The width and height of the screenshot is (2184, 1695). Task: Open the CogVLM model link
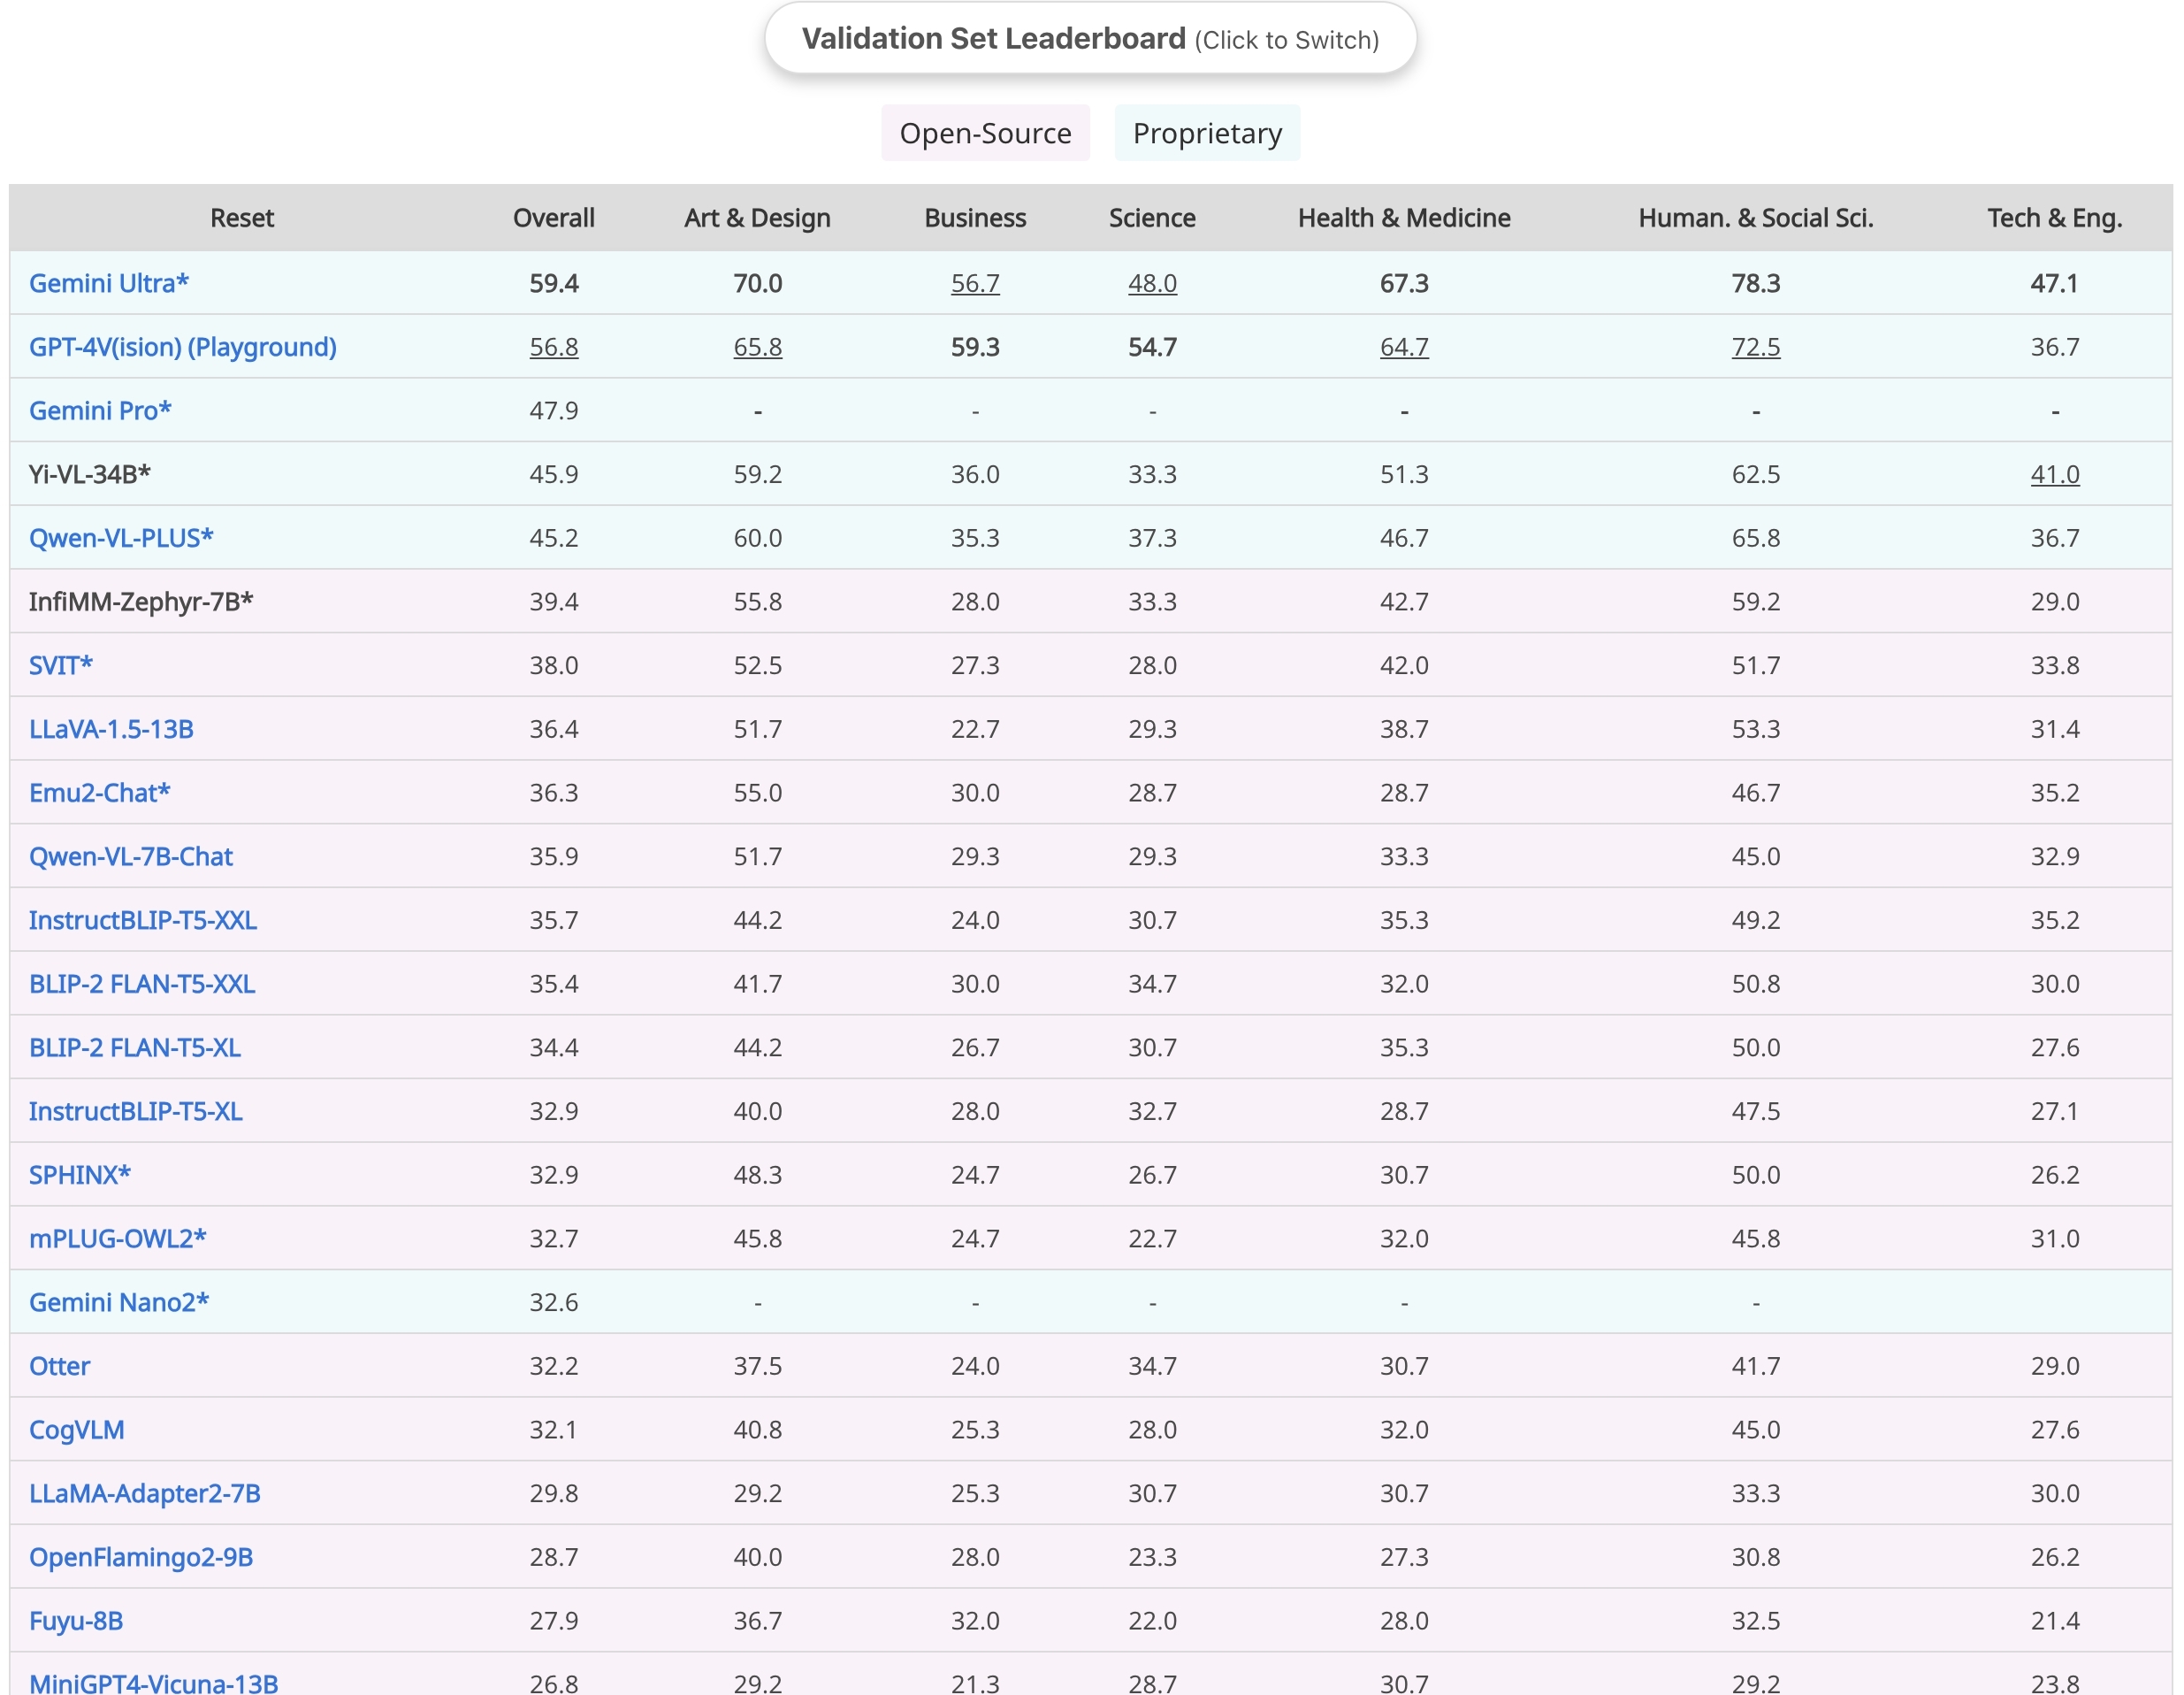[x=77, y=1430]
